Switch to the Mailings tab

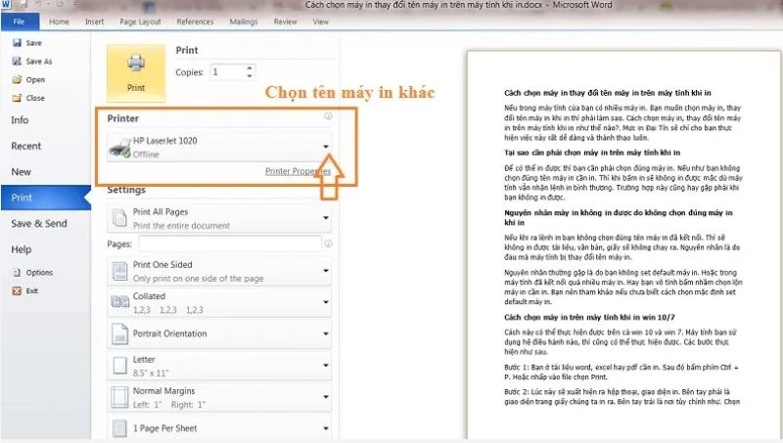click(244, 22)
